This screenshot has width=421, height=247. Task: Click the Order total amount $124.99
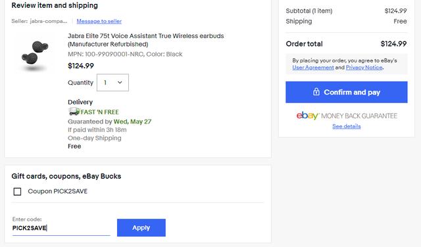pyautogui.click(x=393, y=44)
